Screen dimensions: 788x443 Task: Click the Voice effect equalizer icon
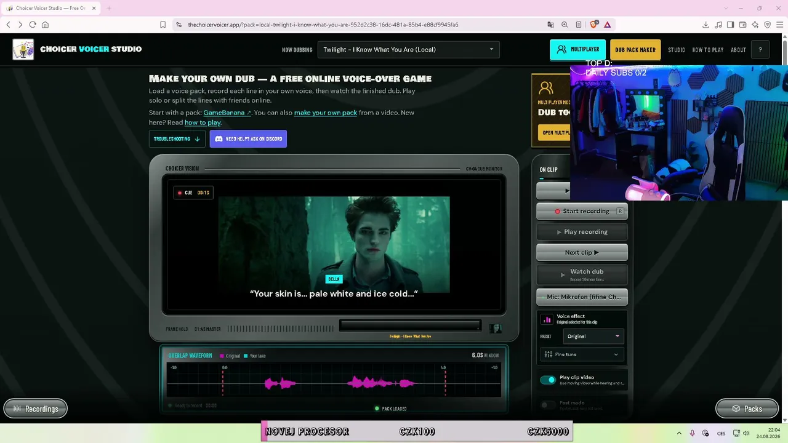547,319
